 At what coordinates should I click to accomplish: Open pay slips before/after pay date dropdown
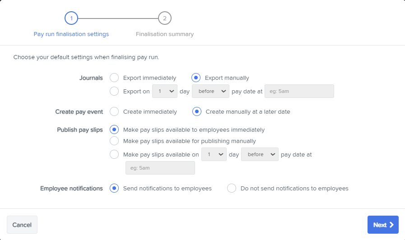[260, 154]
